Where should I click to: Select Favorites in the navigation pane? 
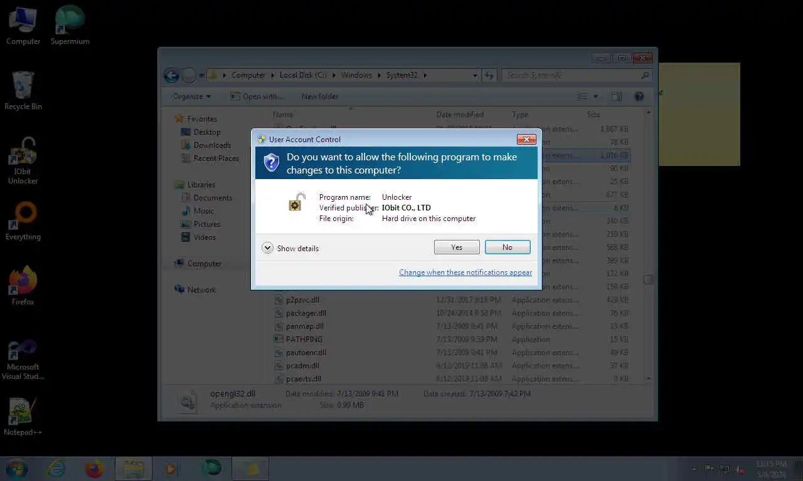tap(202, 119)
